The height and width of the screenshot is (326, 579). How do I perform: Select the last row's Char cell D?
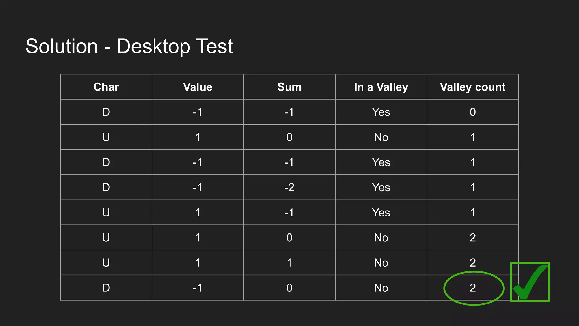click(x=106, y=288)
